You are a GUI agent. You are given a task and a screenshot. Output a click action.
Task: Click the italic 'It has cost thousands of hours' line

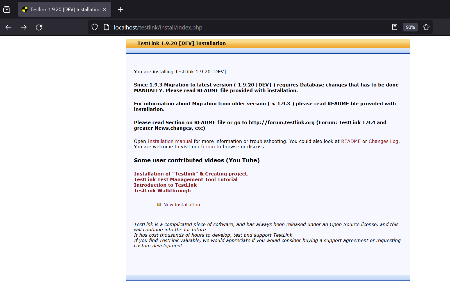click(x=214, y=235)
